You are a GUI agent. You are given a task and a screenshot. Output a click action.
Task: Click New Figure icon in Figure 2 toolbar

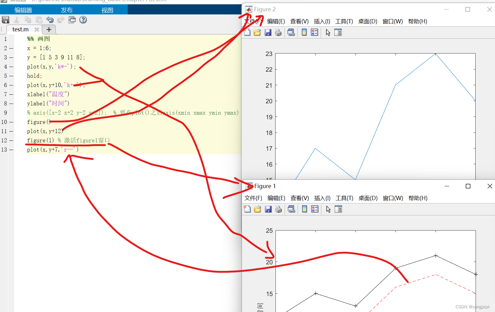click(x=247, y=33)
